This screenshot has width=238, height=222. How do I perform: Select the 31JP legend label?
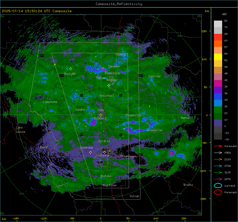[227, 172]
